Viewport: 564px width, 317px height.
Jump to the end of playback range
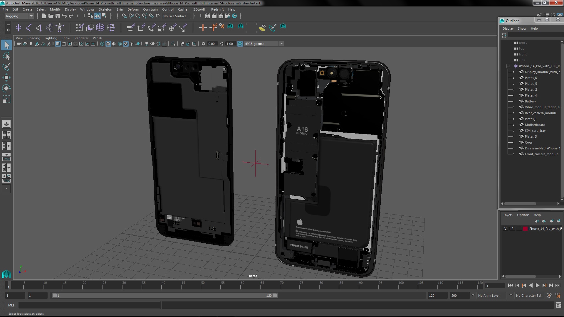[x=558, y=285]
